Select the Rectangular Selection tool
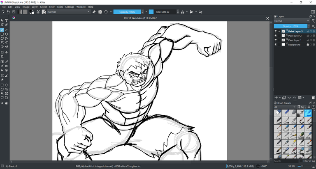 coord(2,85)
